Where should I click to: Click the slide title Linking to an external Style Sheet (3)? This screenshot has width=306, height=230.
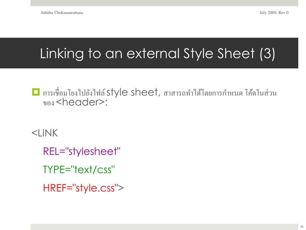tap(157, 54)
